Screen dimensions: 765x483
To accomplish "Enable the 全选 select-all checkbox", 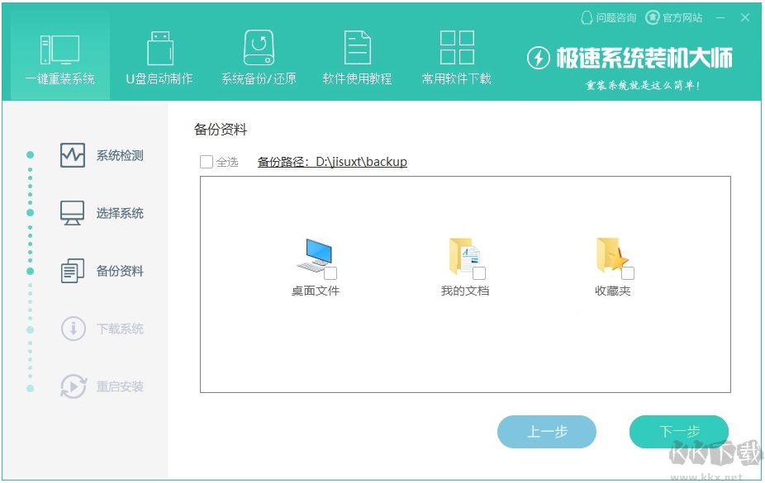I will point(207,162).
